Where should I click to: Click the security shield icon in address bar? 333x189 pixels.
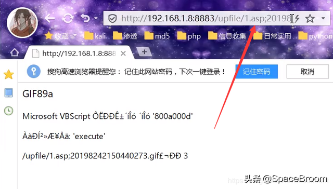pyautogui.click(x=112, y=19)
